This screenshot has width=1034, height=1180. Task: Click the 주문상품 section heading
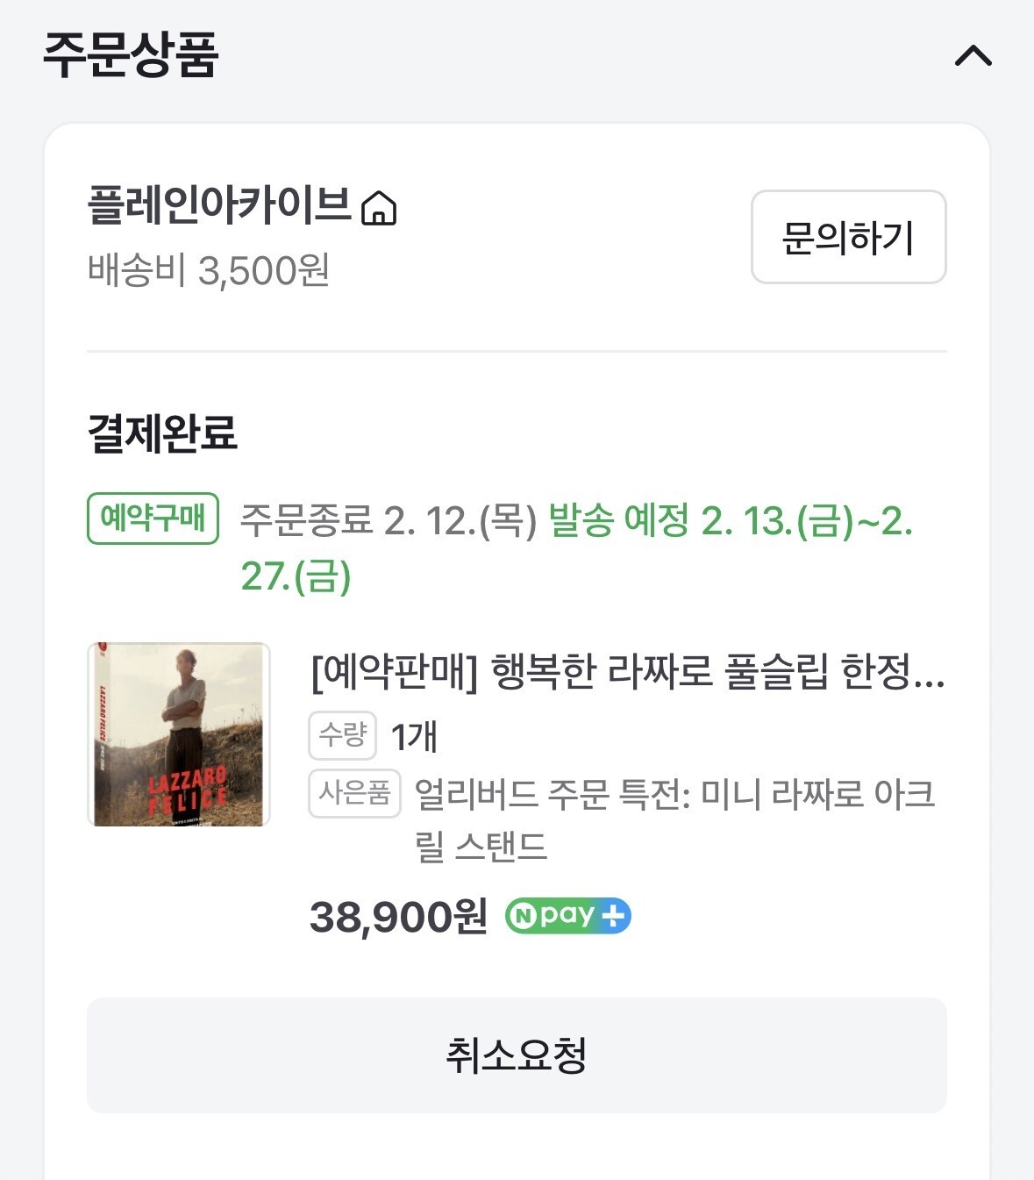coord(131,55)
